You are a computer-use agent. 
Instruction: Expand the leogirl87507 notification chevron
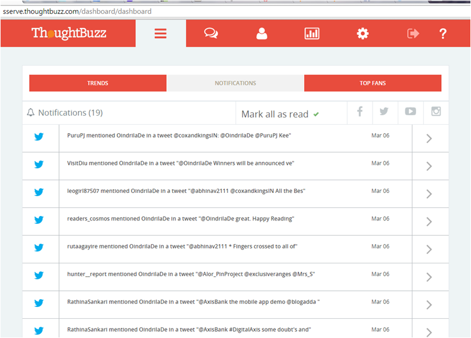point(429,194)
